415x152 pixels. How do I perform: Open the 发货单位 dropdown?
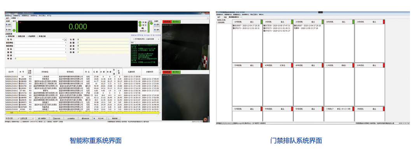click(x=65, y=43)
